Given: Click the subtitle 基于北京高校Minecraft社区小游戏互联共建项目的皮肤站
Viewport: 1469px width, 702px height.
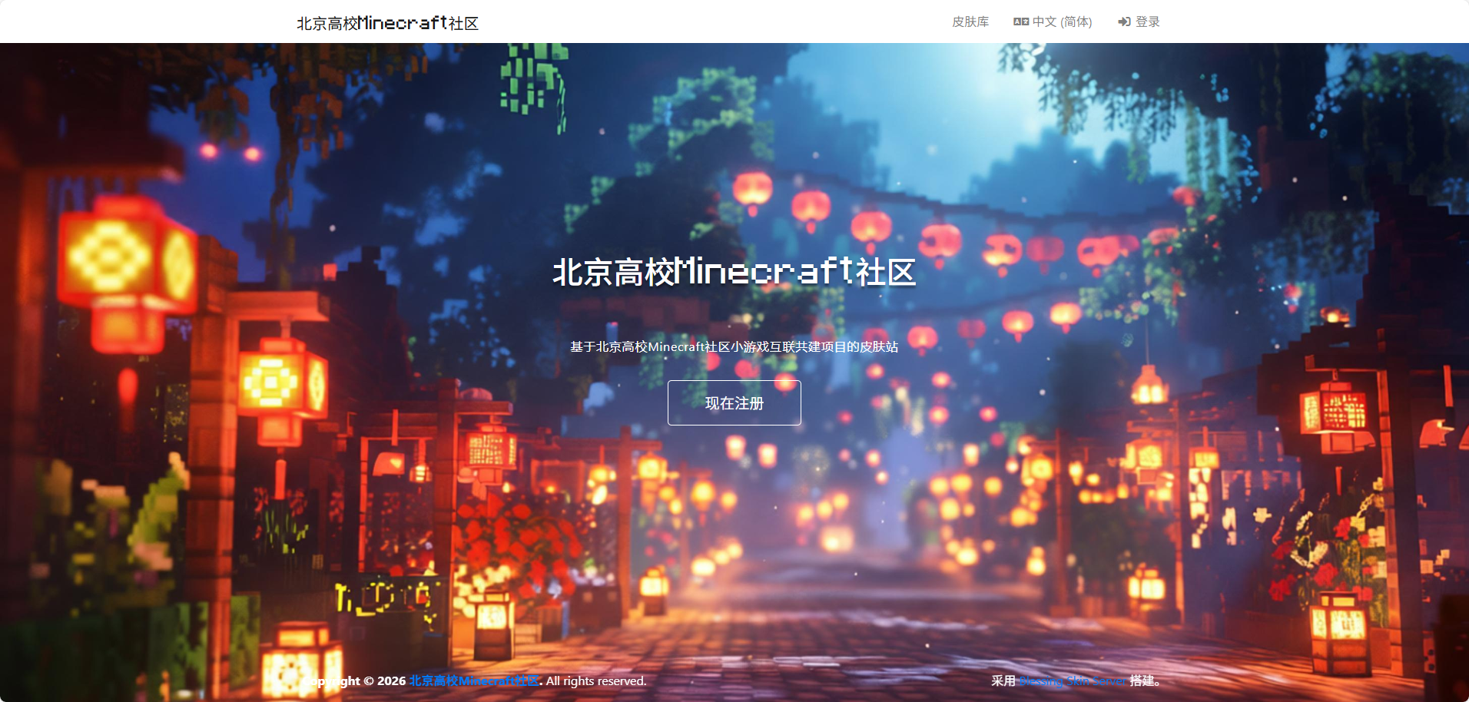Looking at the screenshot, I should [x=734, y=346].
